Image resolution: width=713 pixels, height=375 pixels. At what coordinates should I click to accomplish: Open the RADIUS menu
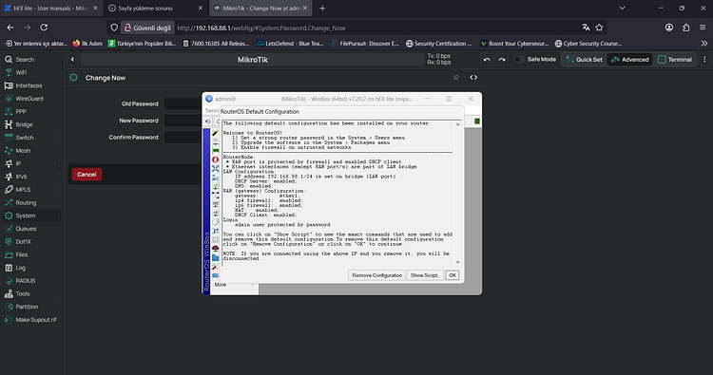click(x=20, y=281)
